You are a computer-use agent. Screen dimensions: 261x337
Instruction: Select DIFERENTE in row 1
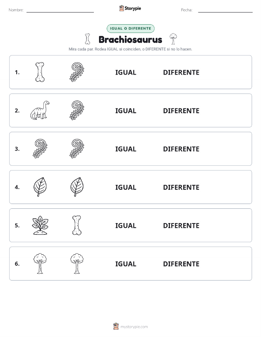pyautogui.click(x=181, y=72)
